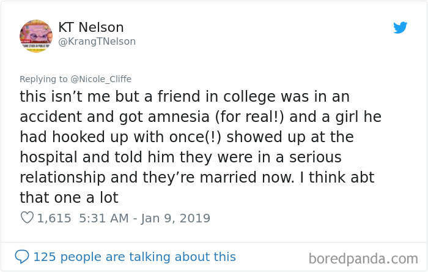Click the Twitter bird logo
This screenshot has width=428, height=272.
(x=400, y=28)
